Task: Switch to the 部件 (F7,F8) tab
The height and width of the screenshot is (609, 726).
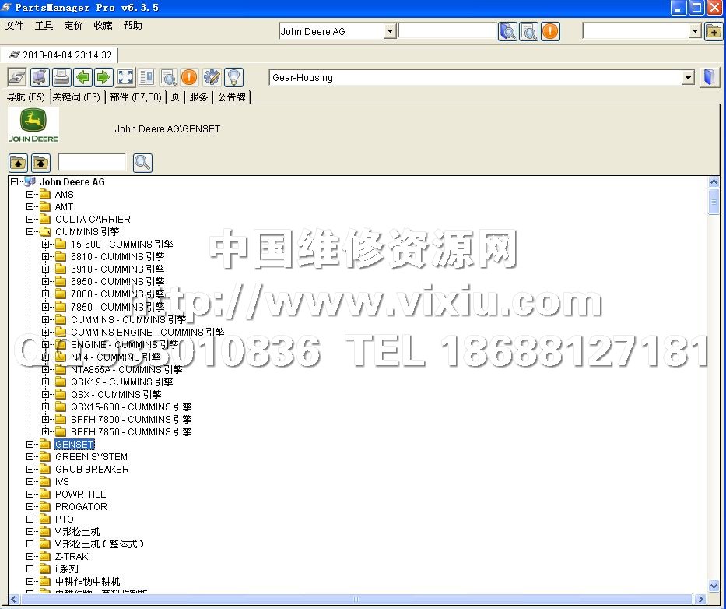Action: pos(135,97)
